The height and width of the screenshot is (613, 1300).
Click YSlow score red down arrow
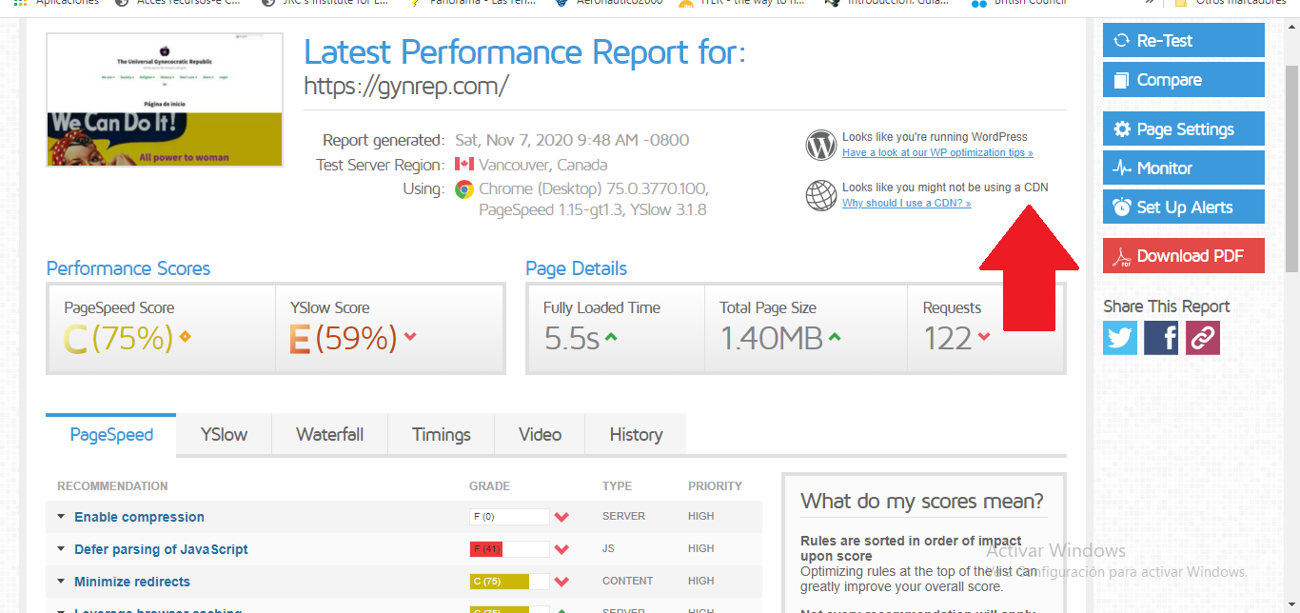pos(410,336)
